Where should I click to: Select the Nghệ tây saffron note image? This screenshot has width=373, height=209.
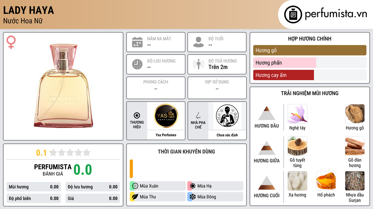(x=297, y=114)
